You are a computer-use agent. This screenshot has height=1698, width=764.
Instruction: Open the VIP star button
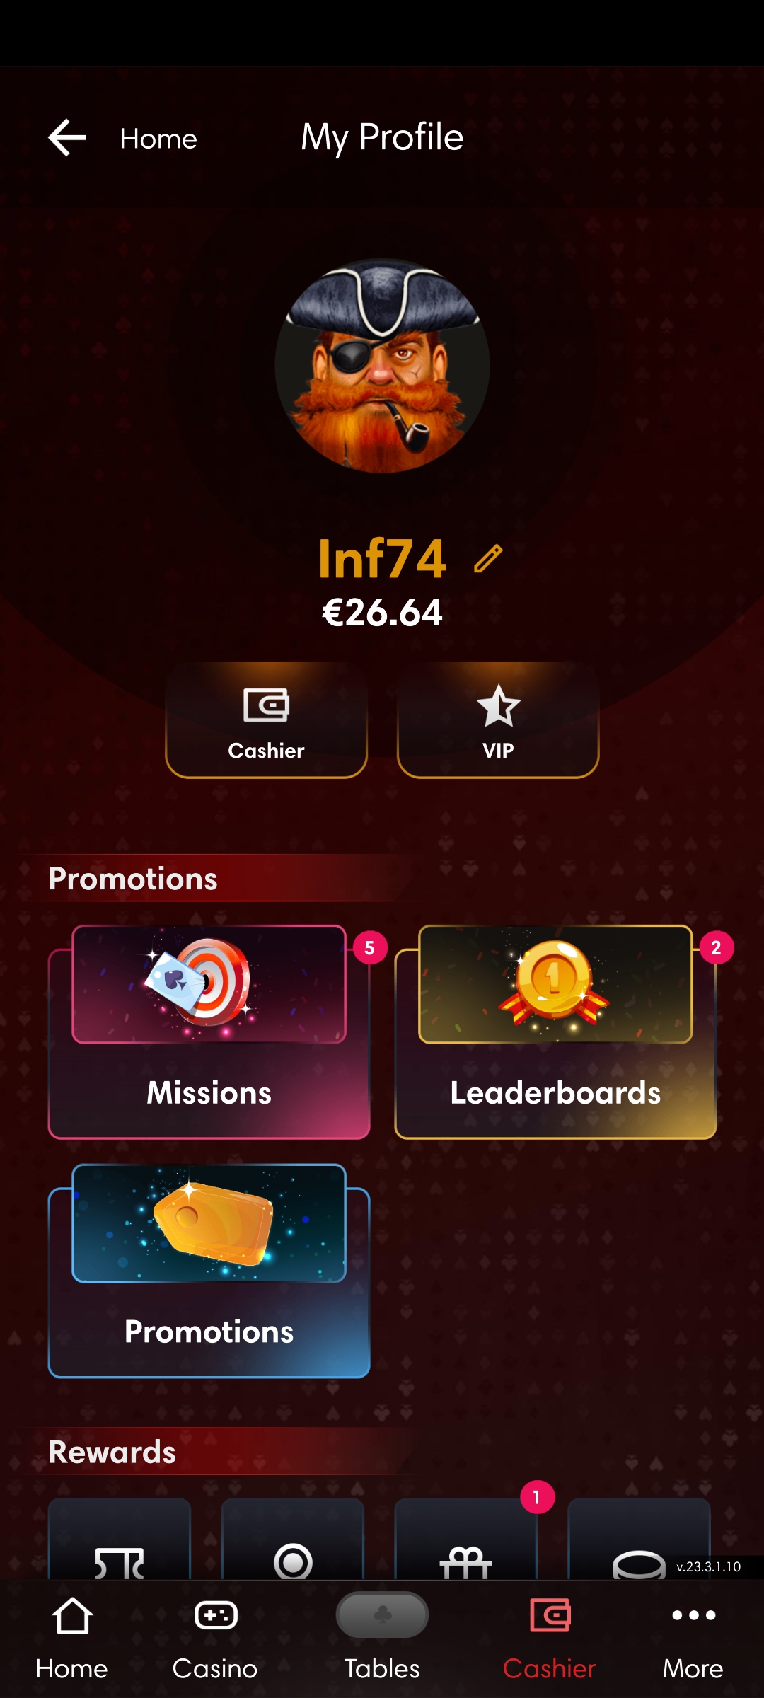tap(498, 720)
